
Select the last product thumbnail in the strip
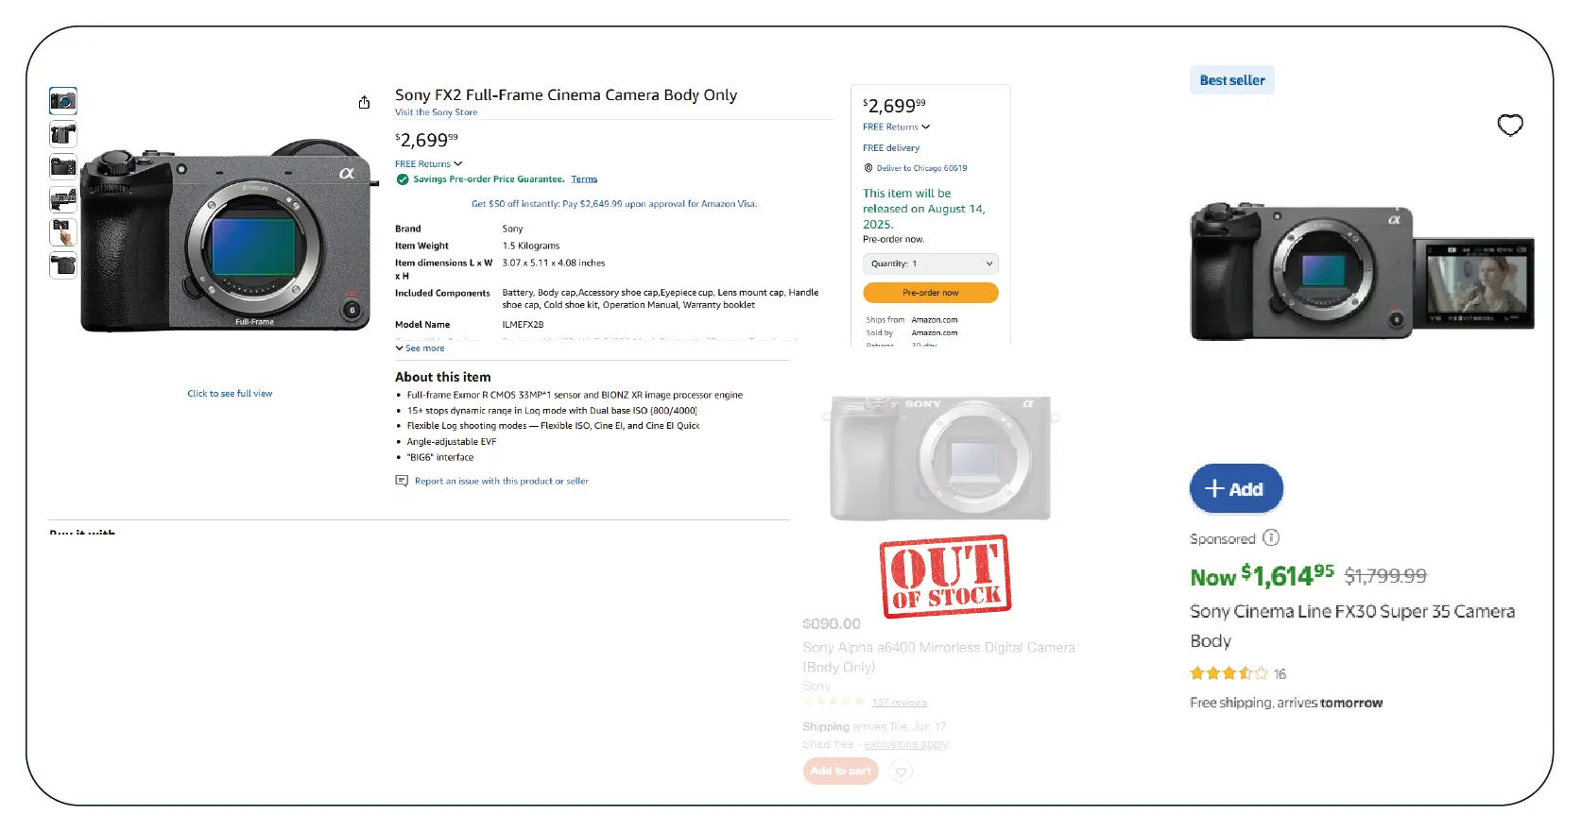[63, 265]
